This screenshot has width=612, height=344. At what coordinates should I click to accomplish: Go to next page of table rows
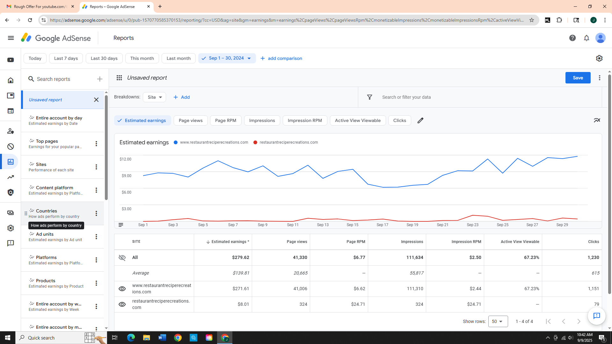(579, 321)
